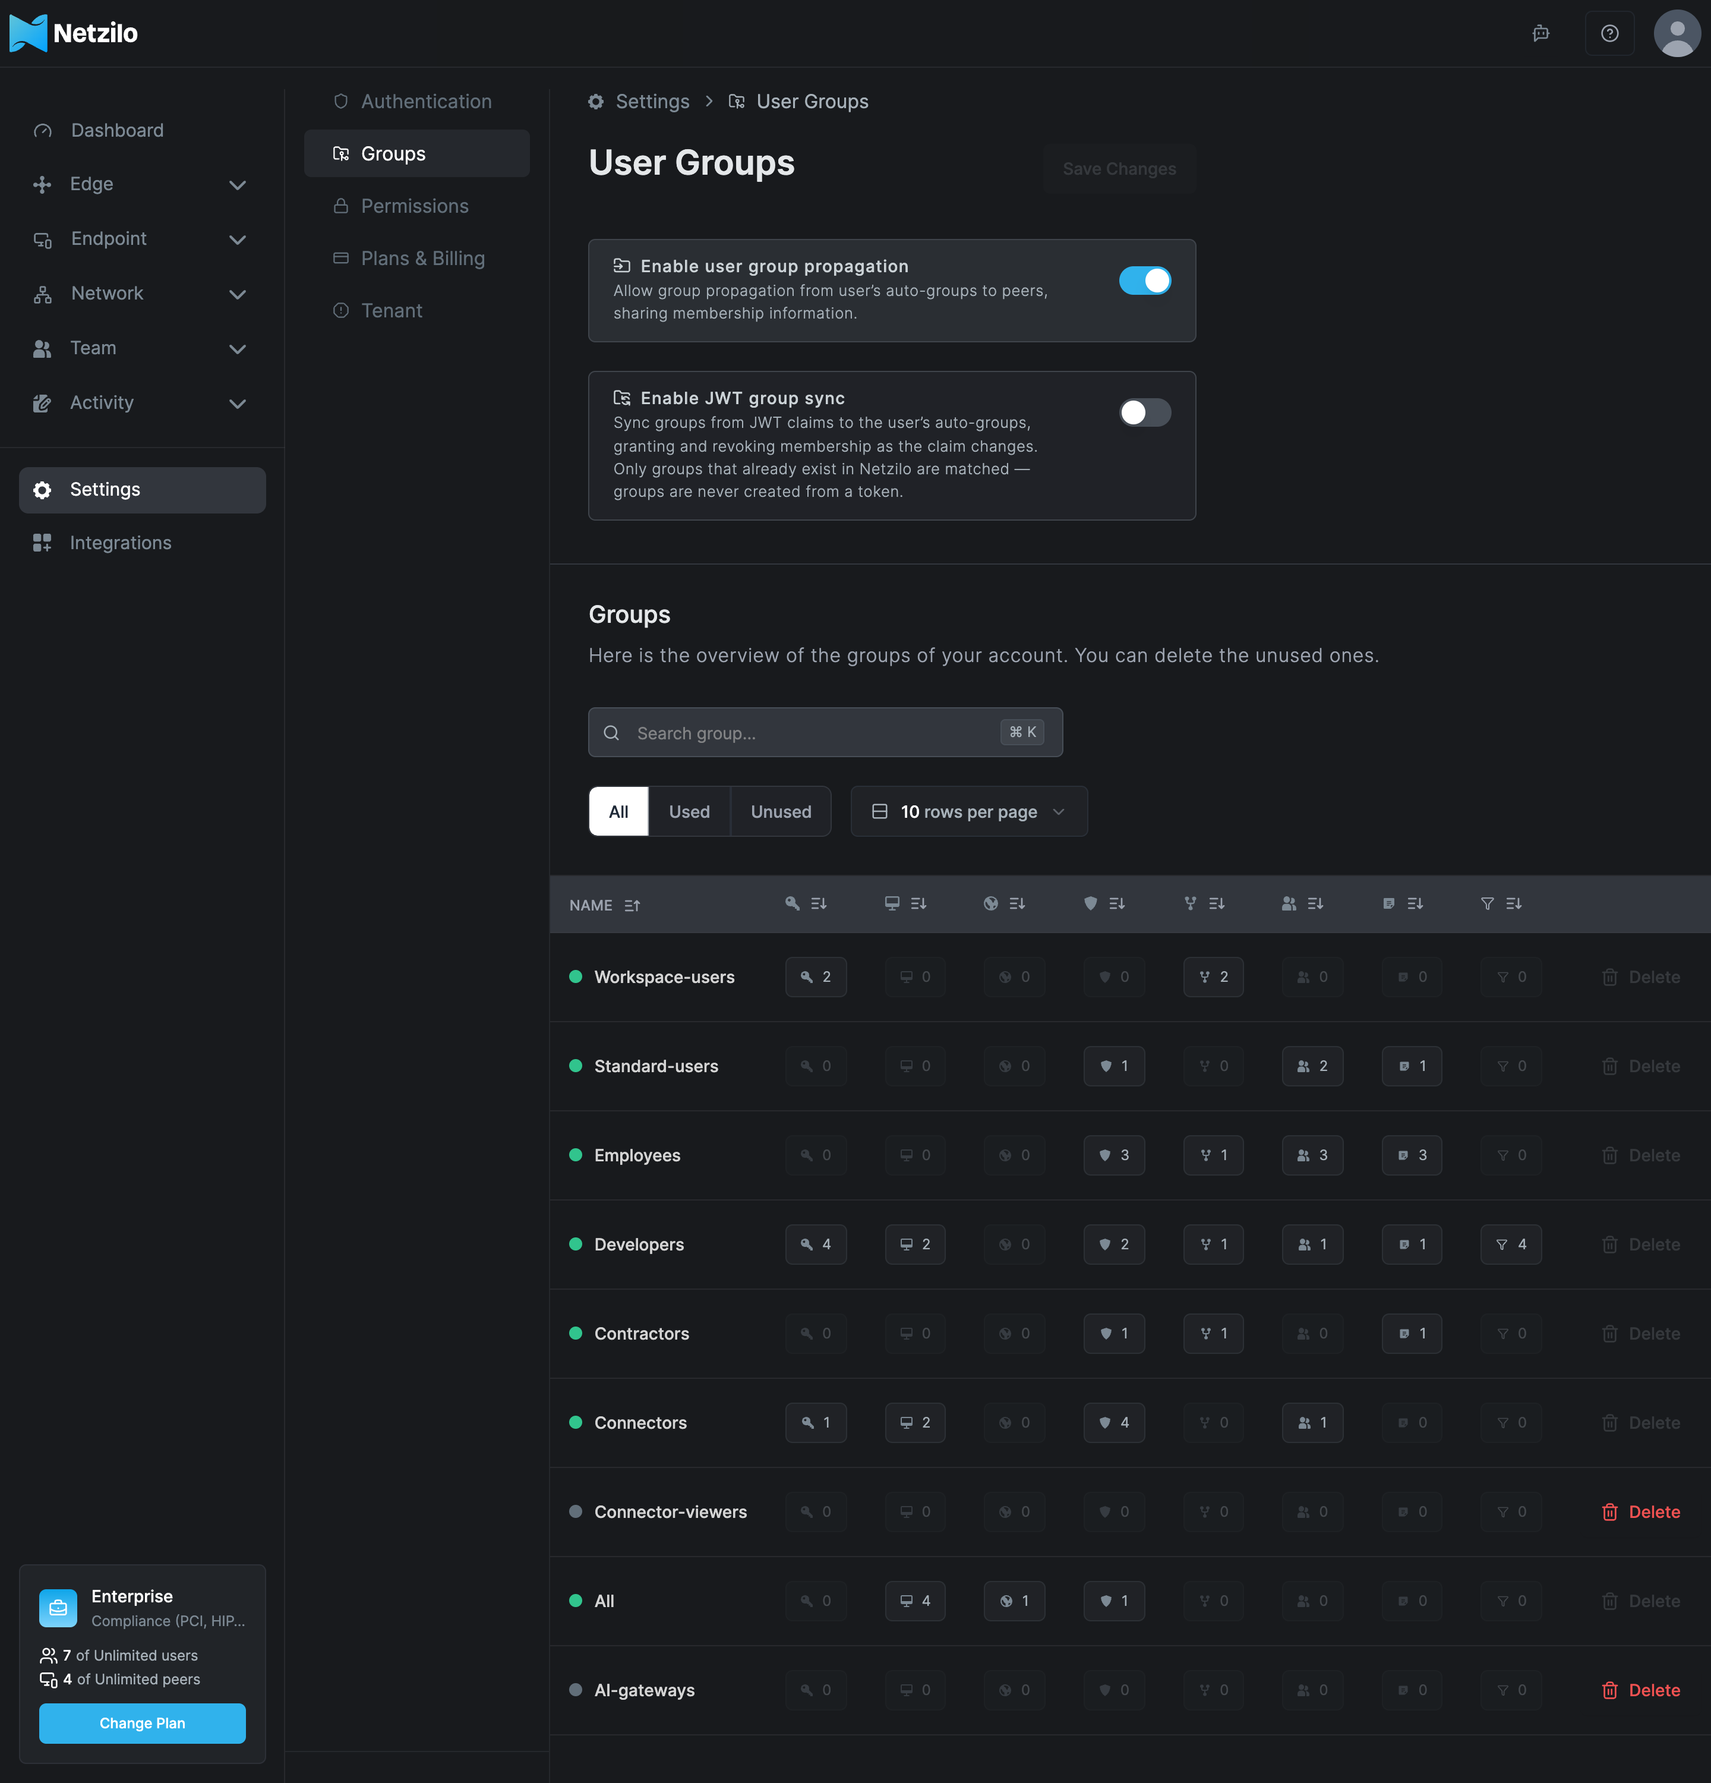Select the Unused filter tab

click(x=781, y=811)
